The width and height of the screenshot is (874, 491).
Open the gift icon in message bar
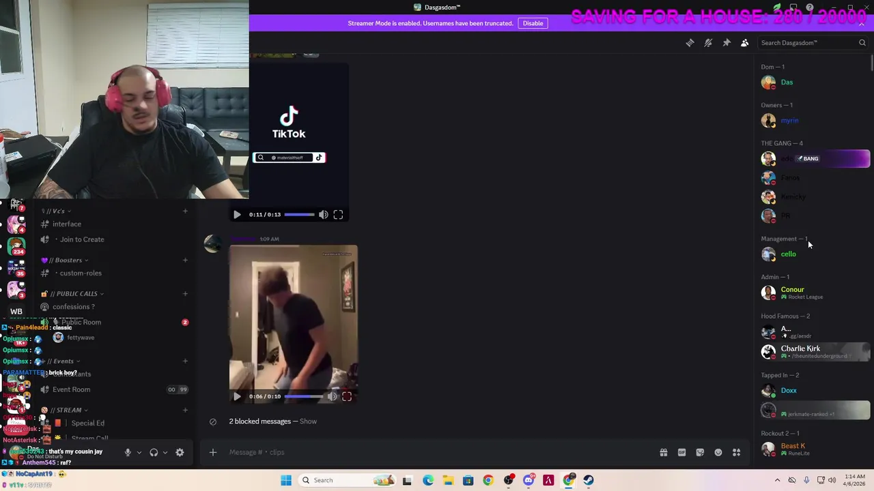pos(663,452)
